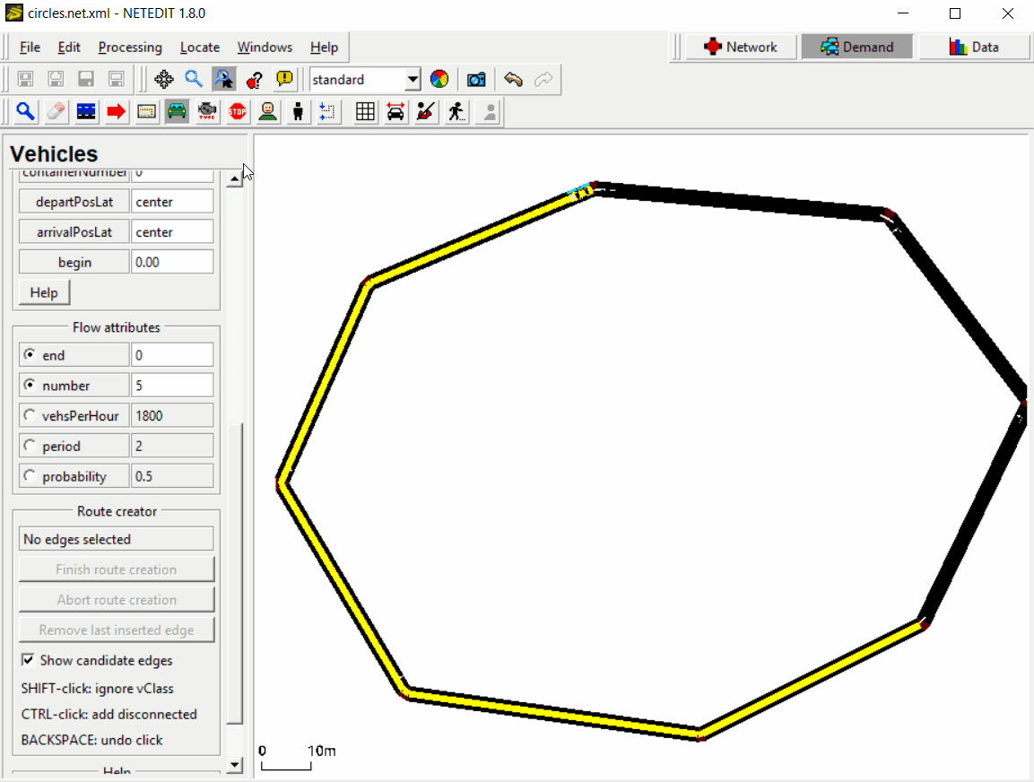
Task: Click the sidebar scrollbar up arrow
Action: coord(235,177)
